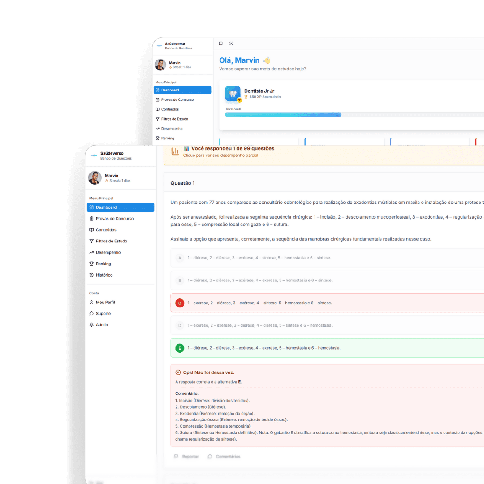Click the Nível Atual blue progress bar
The image size is (484, 484).
point(283,115)
